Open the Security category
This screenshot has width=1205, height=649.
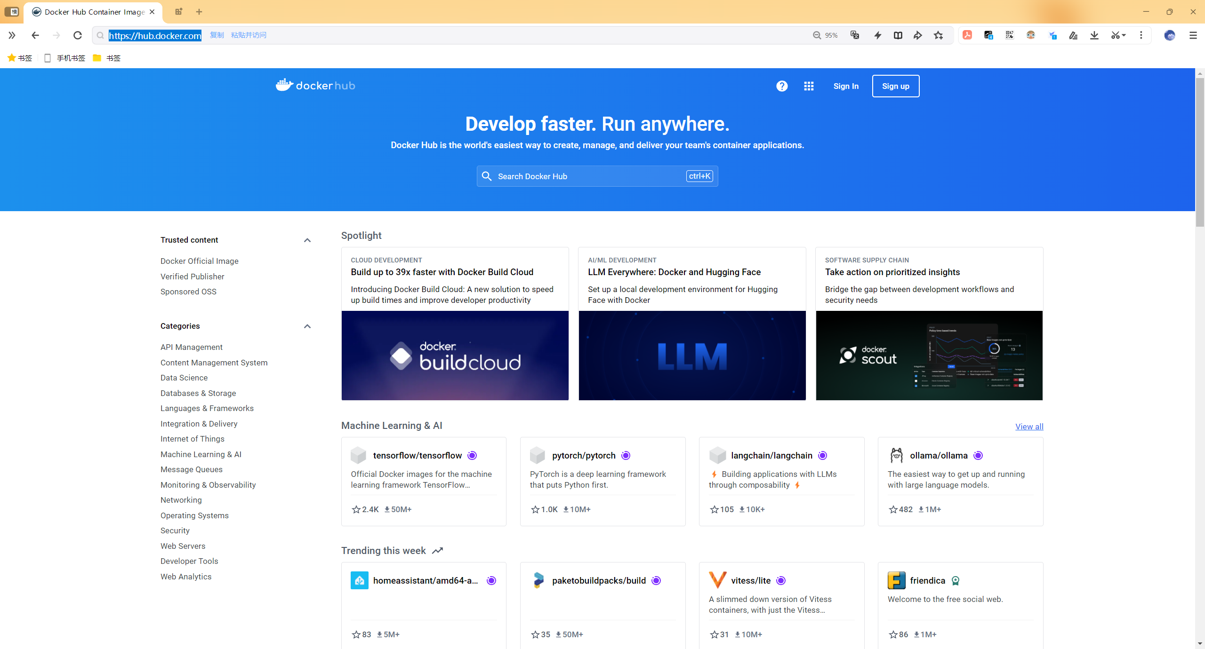pyautogui.click(x=175, y=530)
